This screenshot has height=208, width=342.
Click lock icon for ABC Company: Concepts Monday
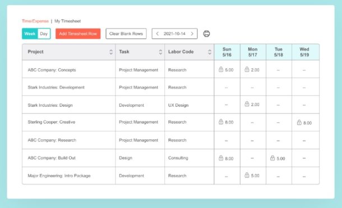[247, 69]
